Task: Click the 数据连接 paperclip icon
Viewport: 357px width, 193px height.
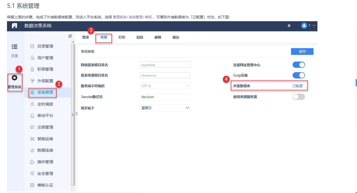Action: pos(32,150)
